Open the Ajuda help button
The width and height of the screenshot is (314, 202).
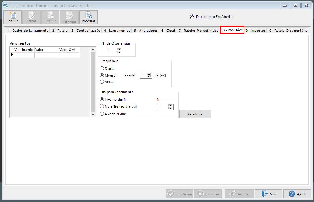click(297, 194)
